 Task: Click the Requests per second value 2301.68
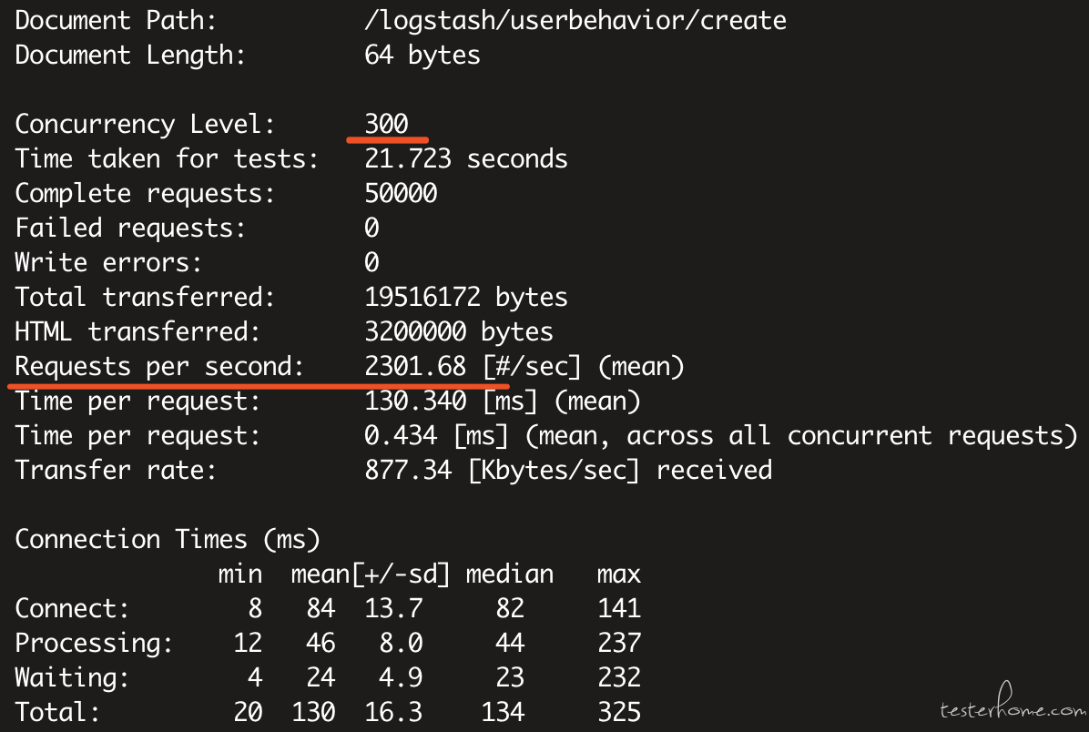tap(415, 367)
